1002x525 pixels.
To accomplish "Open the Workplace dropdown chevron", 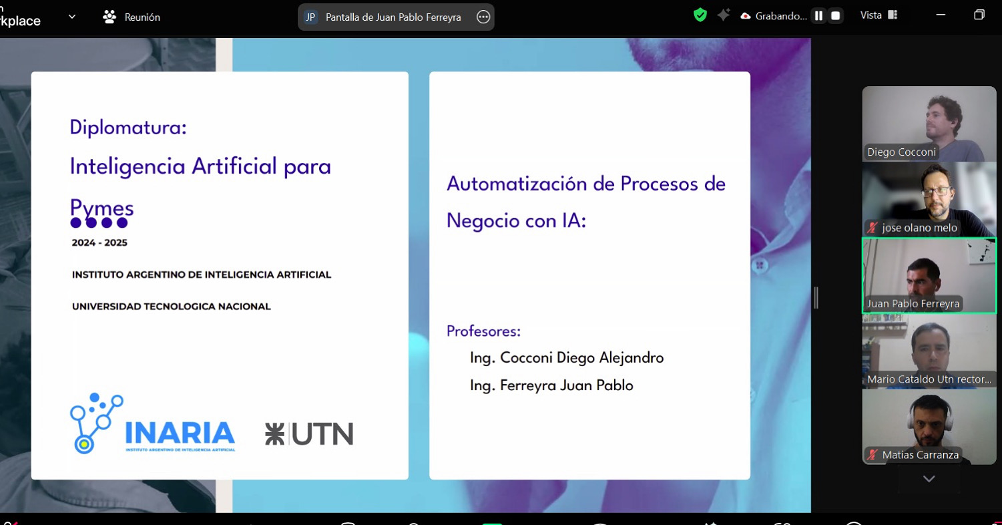I will point(72,17).
